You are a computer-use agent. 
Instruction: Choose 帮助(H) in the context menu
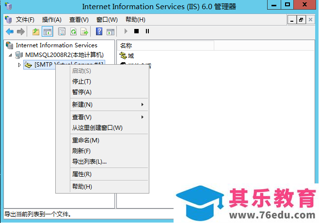[x=109, y=186]
